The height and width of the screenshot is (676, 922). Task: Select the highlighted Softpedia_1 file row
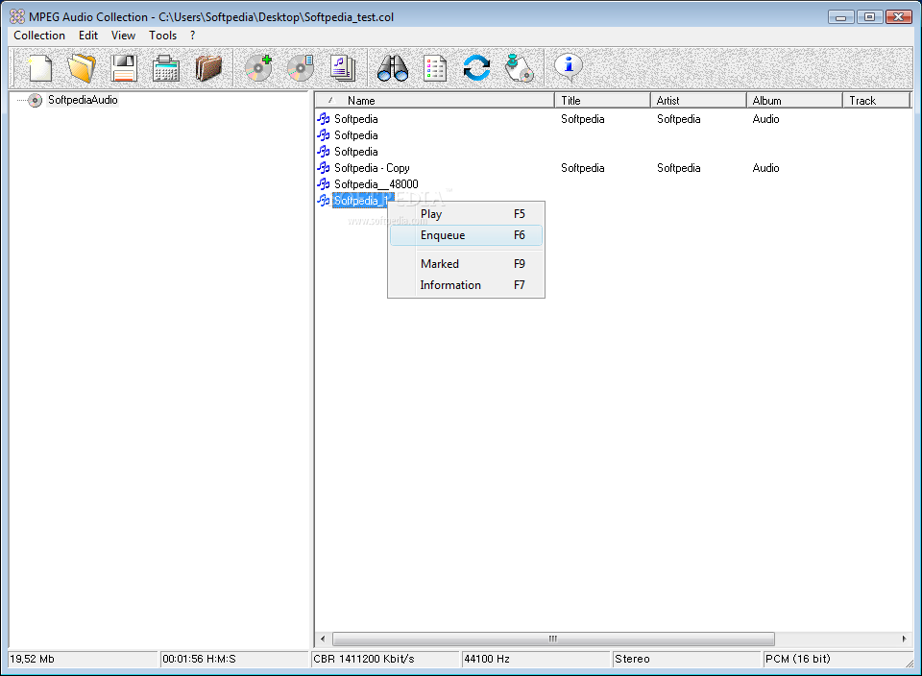click(361, 201)
